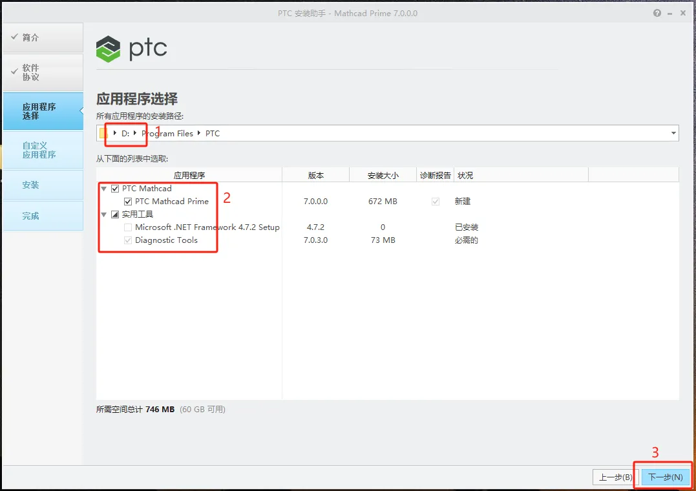Click the 应用程序 column header

[x=189, y=175]
